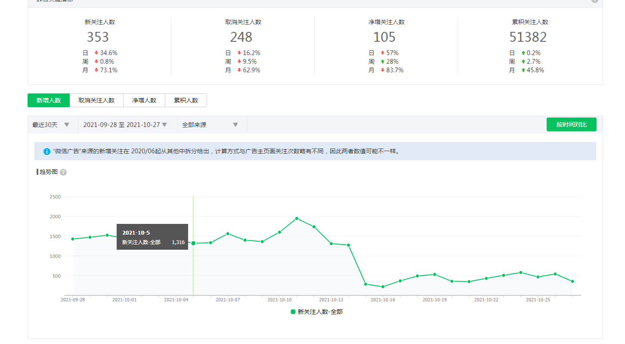Click green up arrow next to 28%
The height and width of the screenshot is (344, 625).
pyautogui.click(x=383, y=62)
